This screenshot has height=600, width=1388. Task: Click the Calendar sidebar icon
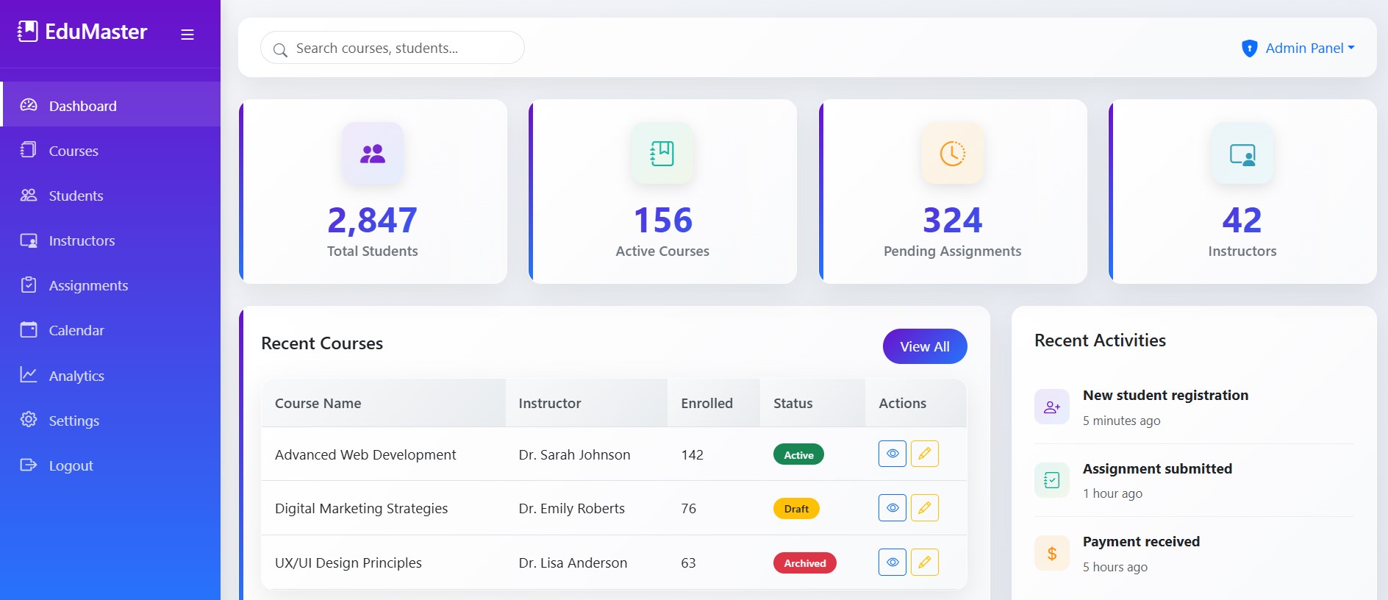(29, 330)
